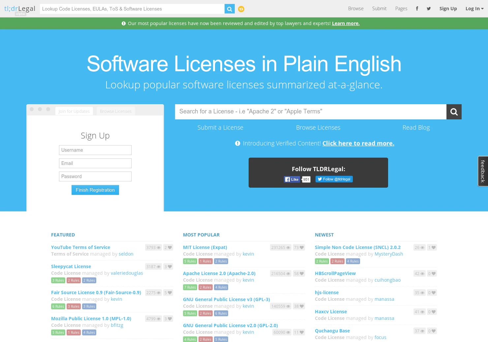Click heart badge for Quchaogu Base
The image size is (488, 342).
(432, 331)
